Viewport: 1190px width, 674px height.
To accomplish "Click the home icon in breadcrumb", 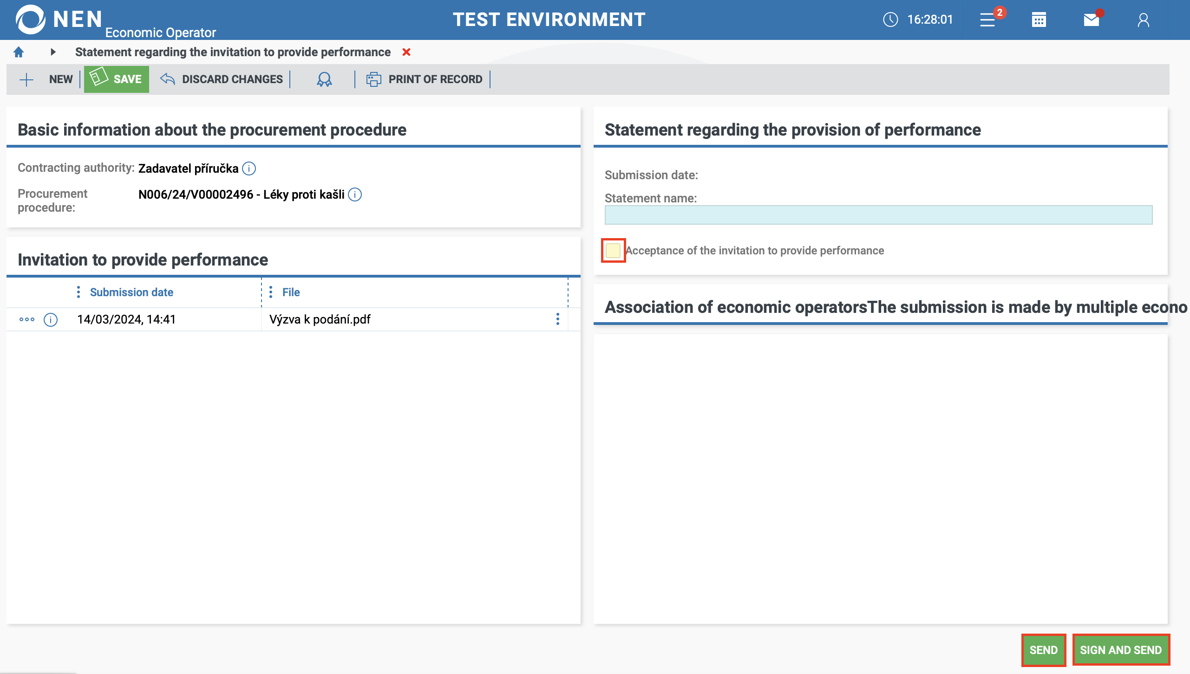I will point(19,52).
